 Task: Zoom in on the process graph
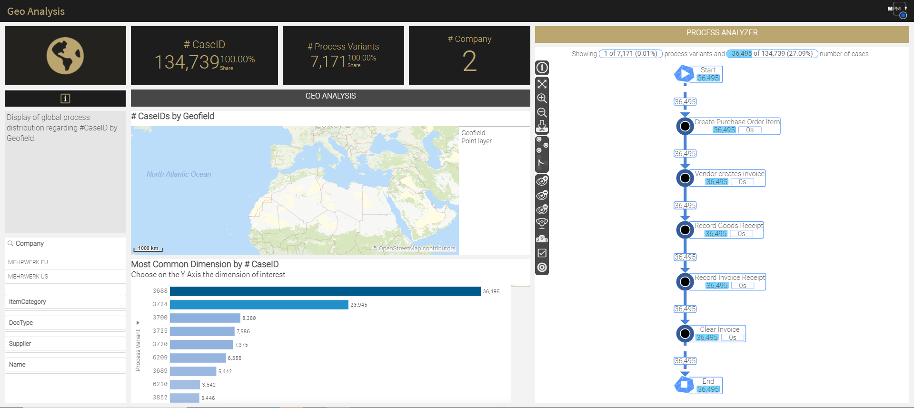[542, 98]
